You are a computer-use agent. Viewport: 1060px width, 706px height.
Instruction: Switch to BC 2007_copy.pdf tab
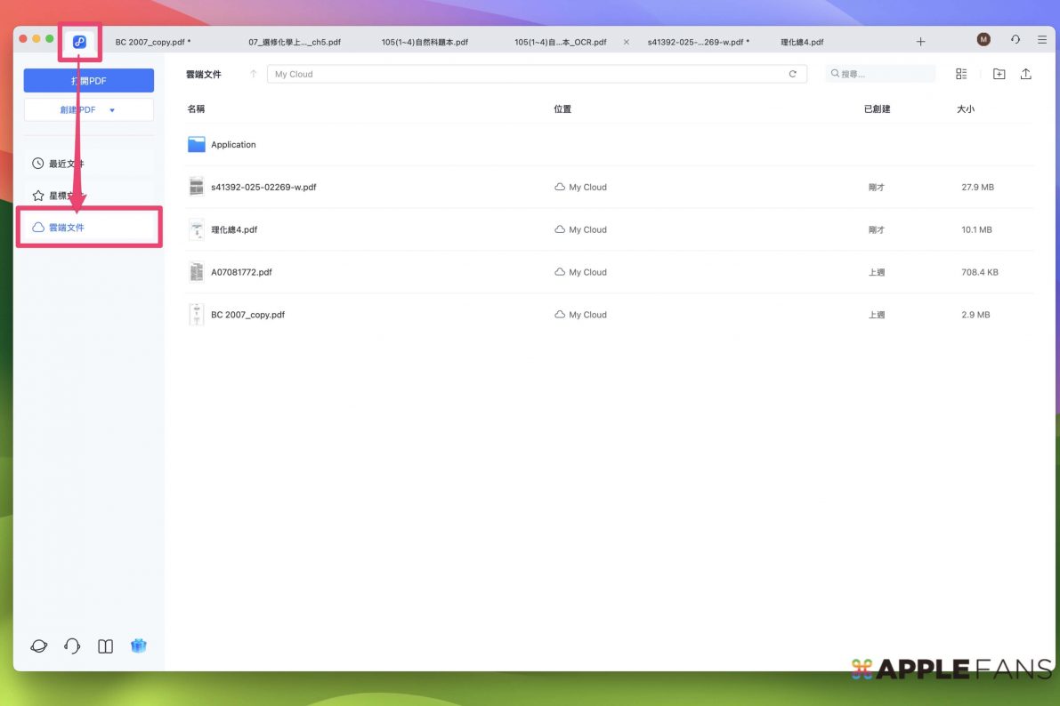tap(152, 42)
